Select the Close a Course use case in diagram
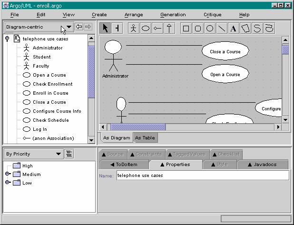Viewport: 294px width, 225px height. 225,51
